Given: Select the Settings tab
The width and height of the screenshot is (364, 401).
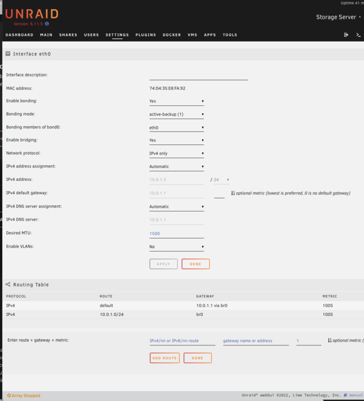Looking at the screenshot, I should 117,35.
